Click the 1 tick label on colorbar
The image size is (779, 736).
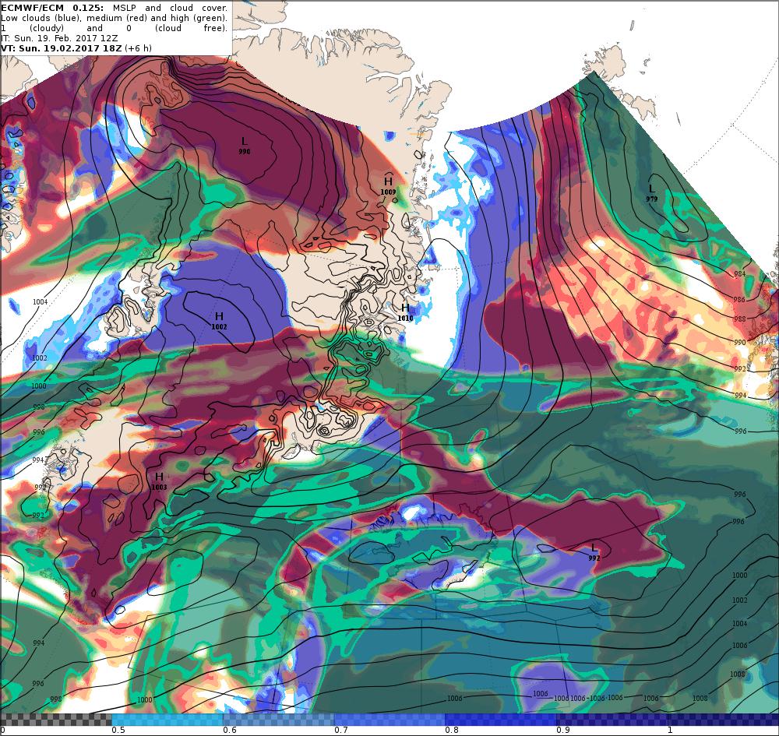[x=670, y=730]
